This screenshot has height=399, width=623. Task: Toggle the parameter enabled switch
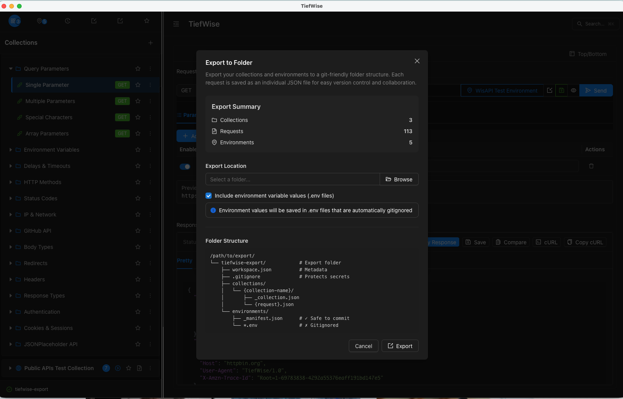pyautogui.click(x=185, y=167)
